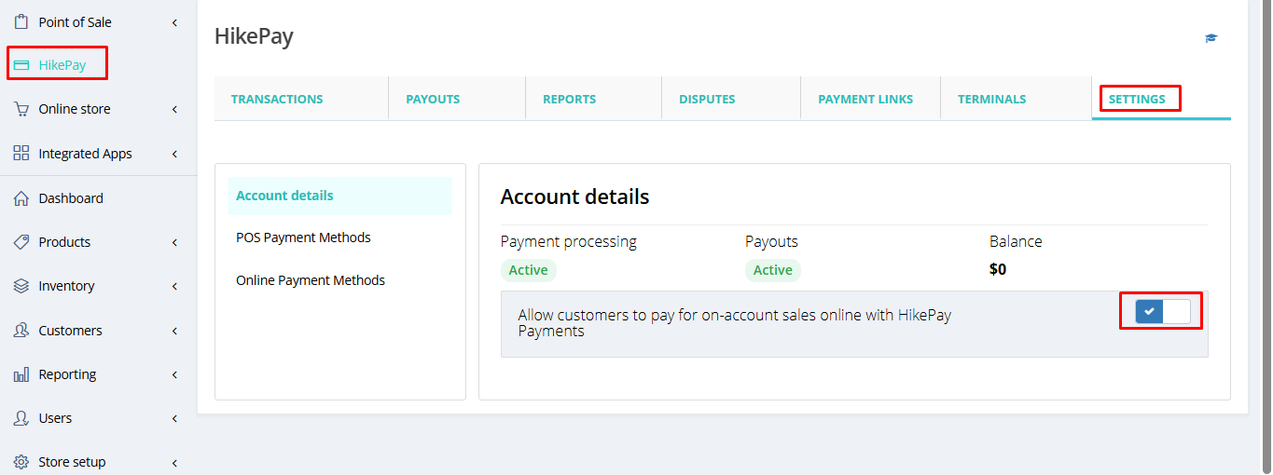
Task: Expand the Customers menu chevron
Action: pyautogui.click(x=174, y=331)
